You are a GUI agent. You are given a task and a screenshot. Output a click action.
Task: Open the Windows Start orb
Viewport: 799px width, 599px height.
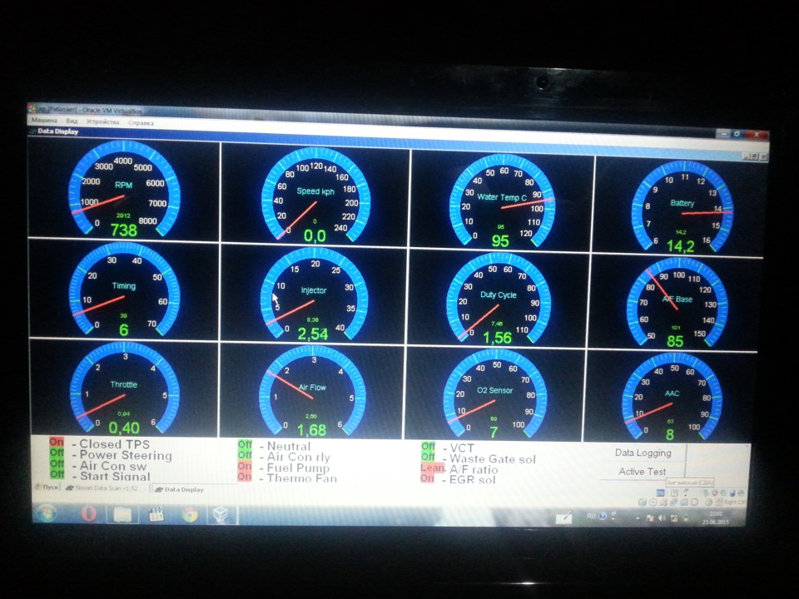click(47, 513)
